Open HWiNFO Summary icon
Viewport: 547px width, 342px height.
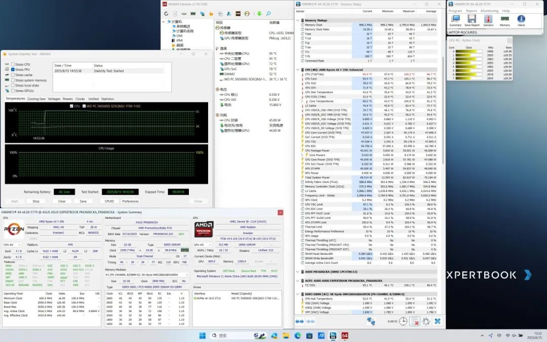455,21
